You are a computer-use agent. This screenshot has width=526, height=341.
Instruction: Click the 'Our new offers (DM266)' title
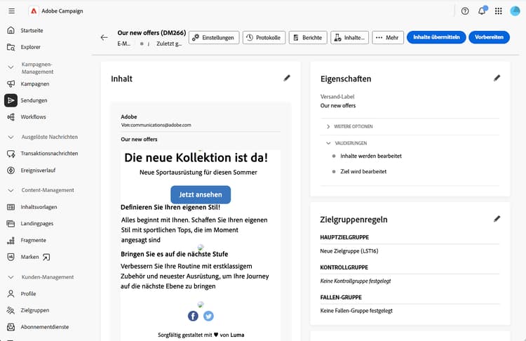pyautogui.click(x=151, y=33)
